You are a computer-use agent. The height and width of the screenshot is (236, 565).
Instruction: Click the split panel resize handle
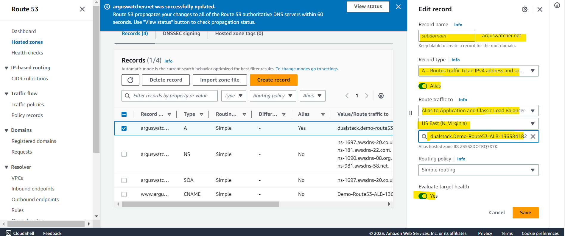pyautogui.click(x=411, y=113)
